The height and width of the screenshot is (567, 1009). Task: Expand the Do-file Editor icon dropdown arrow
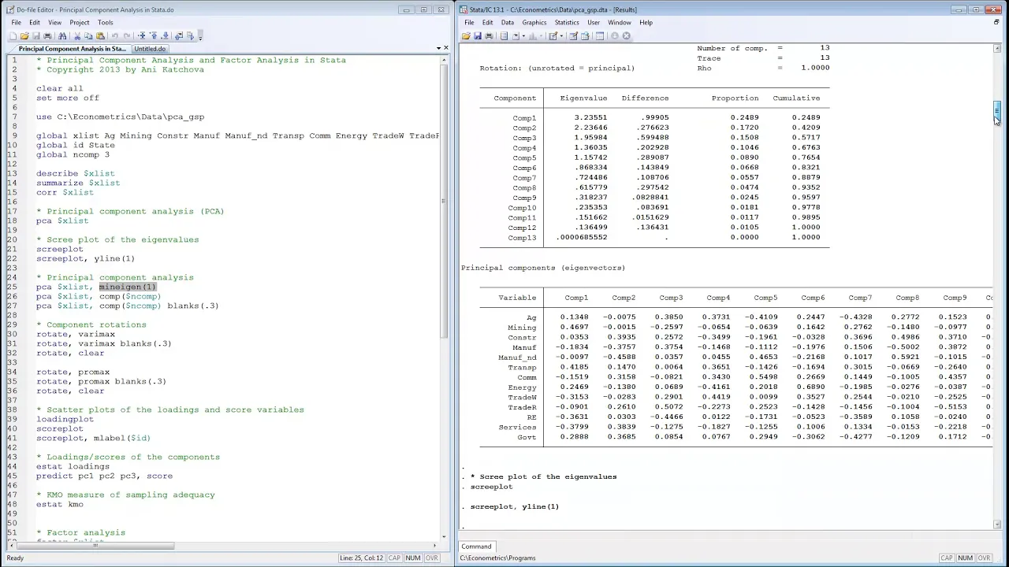561,36
